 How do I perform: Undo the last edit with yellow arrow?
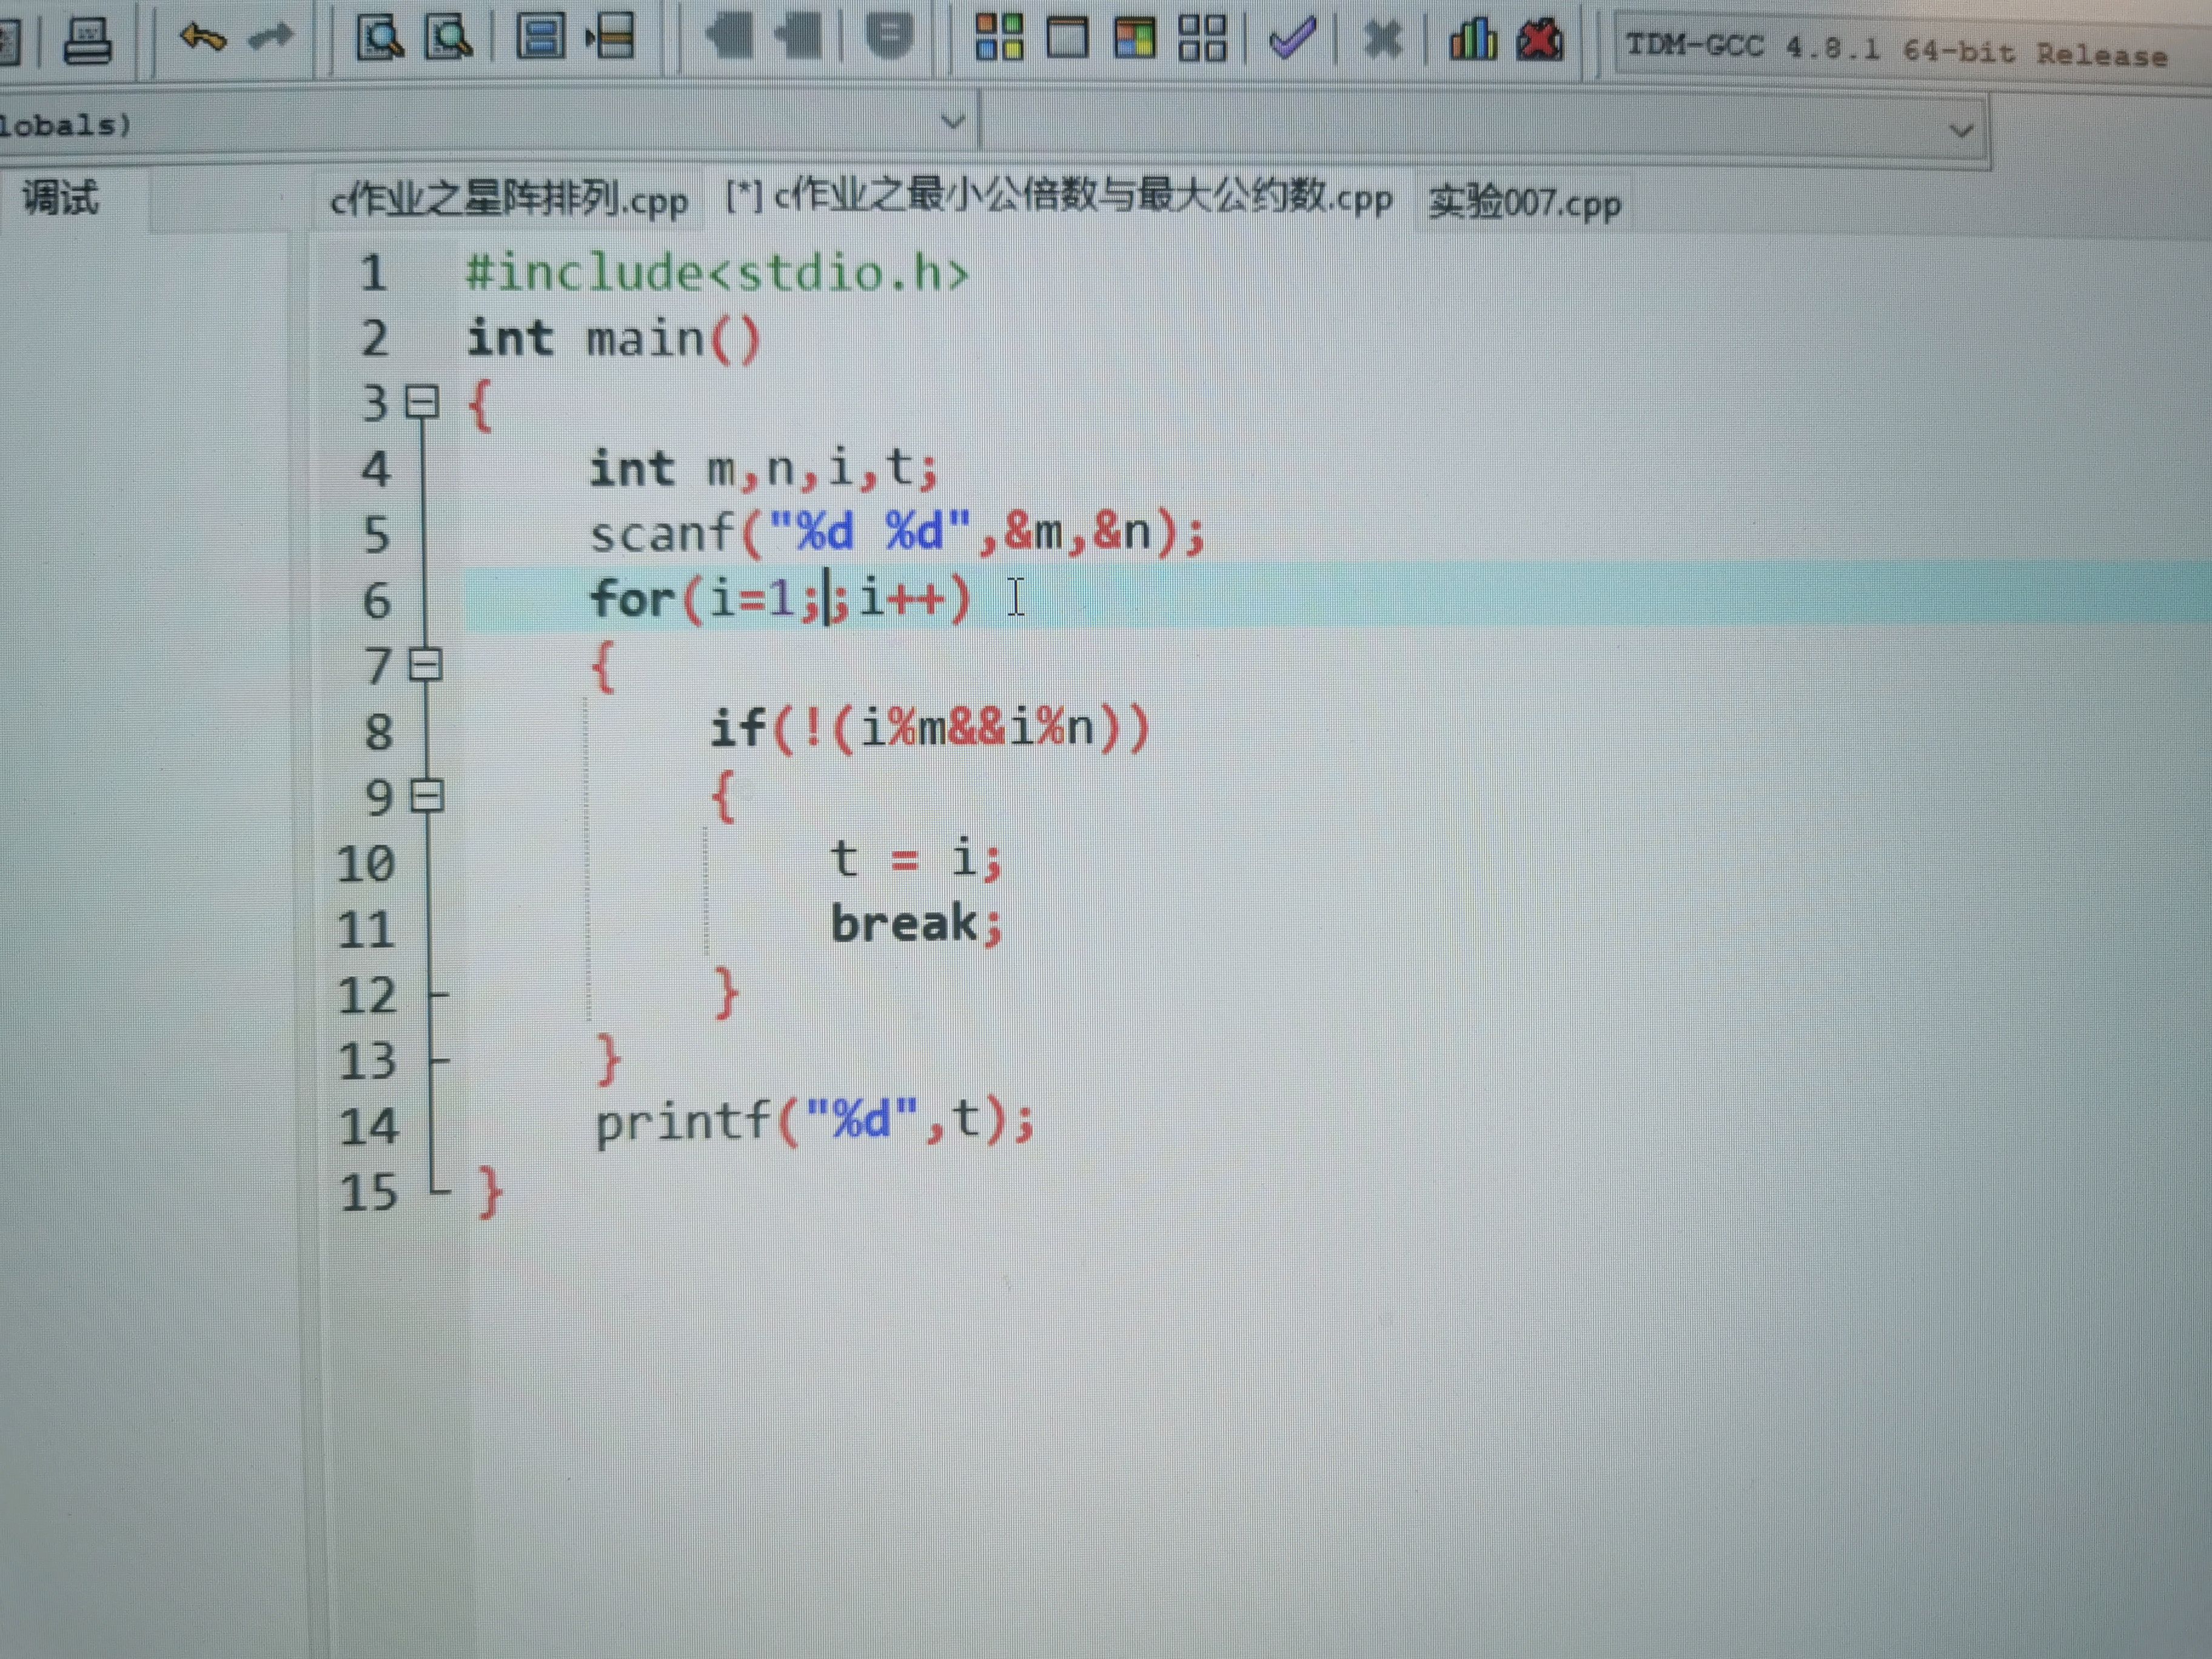(202, 38)
